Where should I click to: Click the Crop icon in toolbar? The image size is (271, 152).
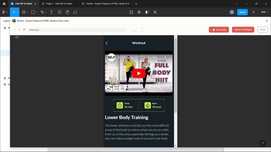155,12
